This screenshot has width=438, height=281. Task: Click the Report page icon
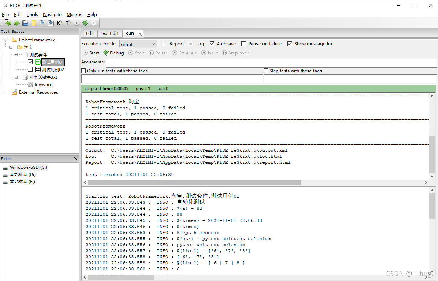[x=164, y=44]
